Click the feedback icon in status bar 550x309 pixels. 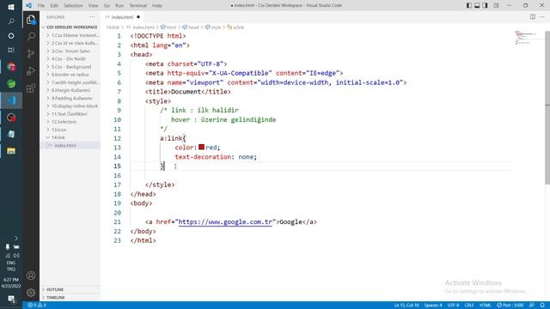(532, 306)
